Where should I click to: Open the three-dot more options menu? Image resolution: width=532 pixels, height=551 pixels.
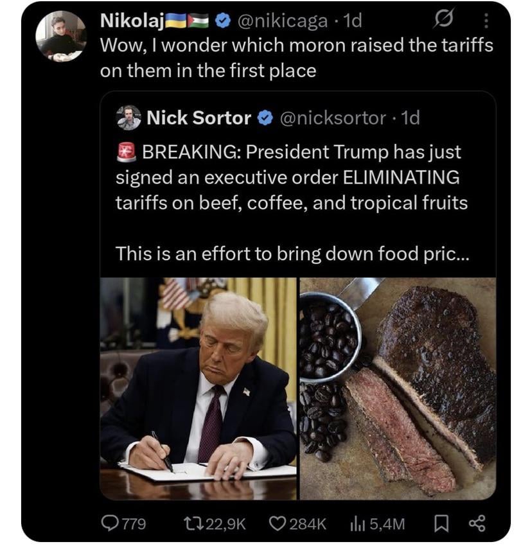[485, 22]
